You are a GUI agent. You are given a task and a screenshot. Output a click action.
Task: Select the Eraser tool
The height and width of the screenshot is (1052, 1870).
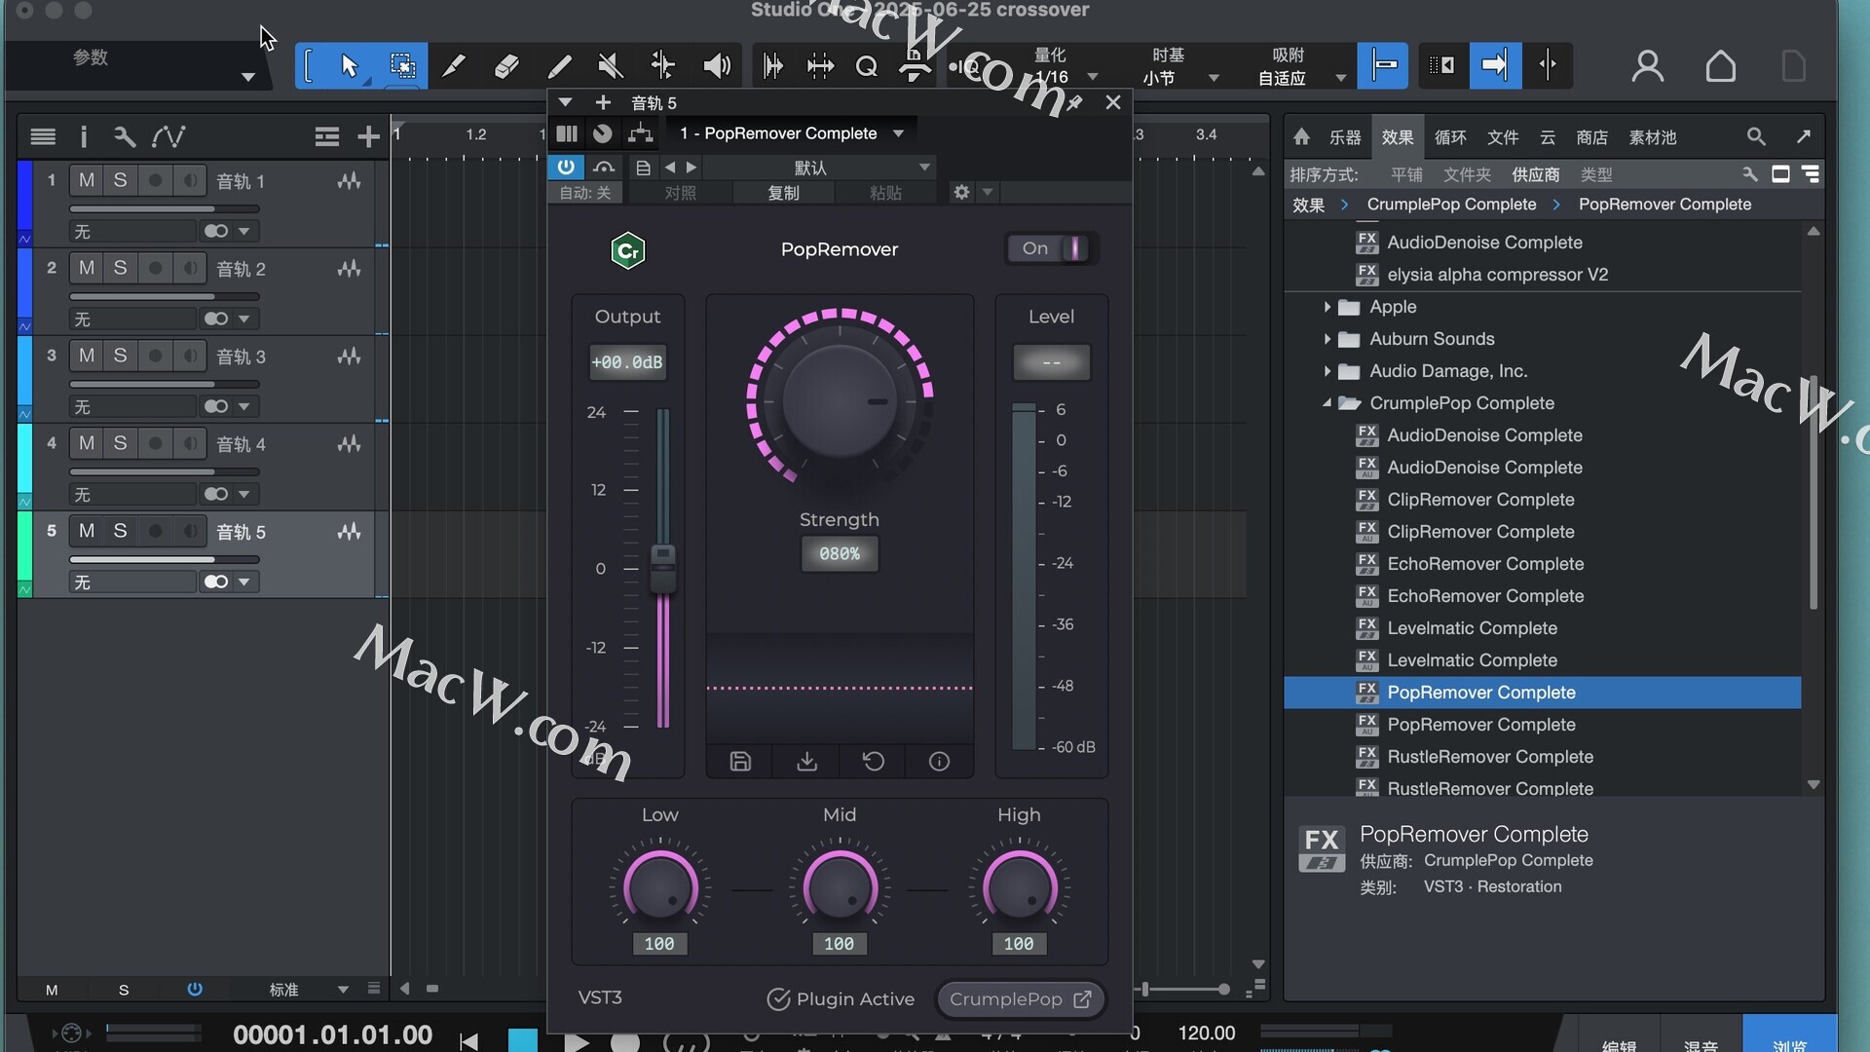[506, 66]
